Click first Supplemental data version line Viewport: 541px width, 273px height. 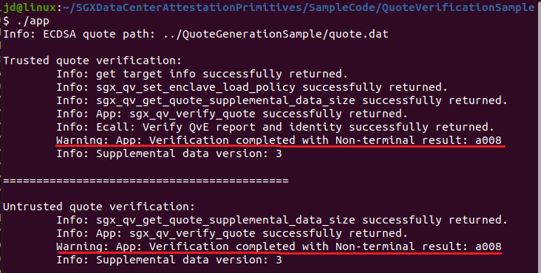tap(169, 153)
